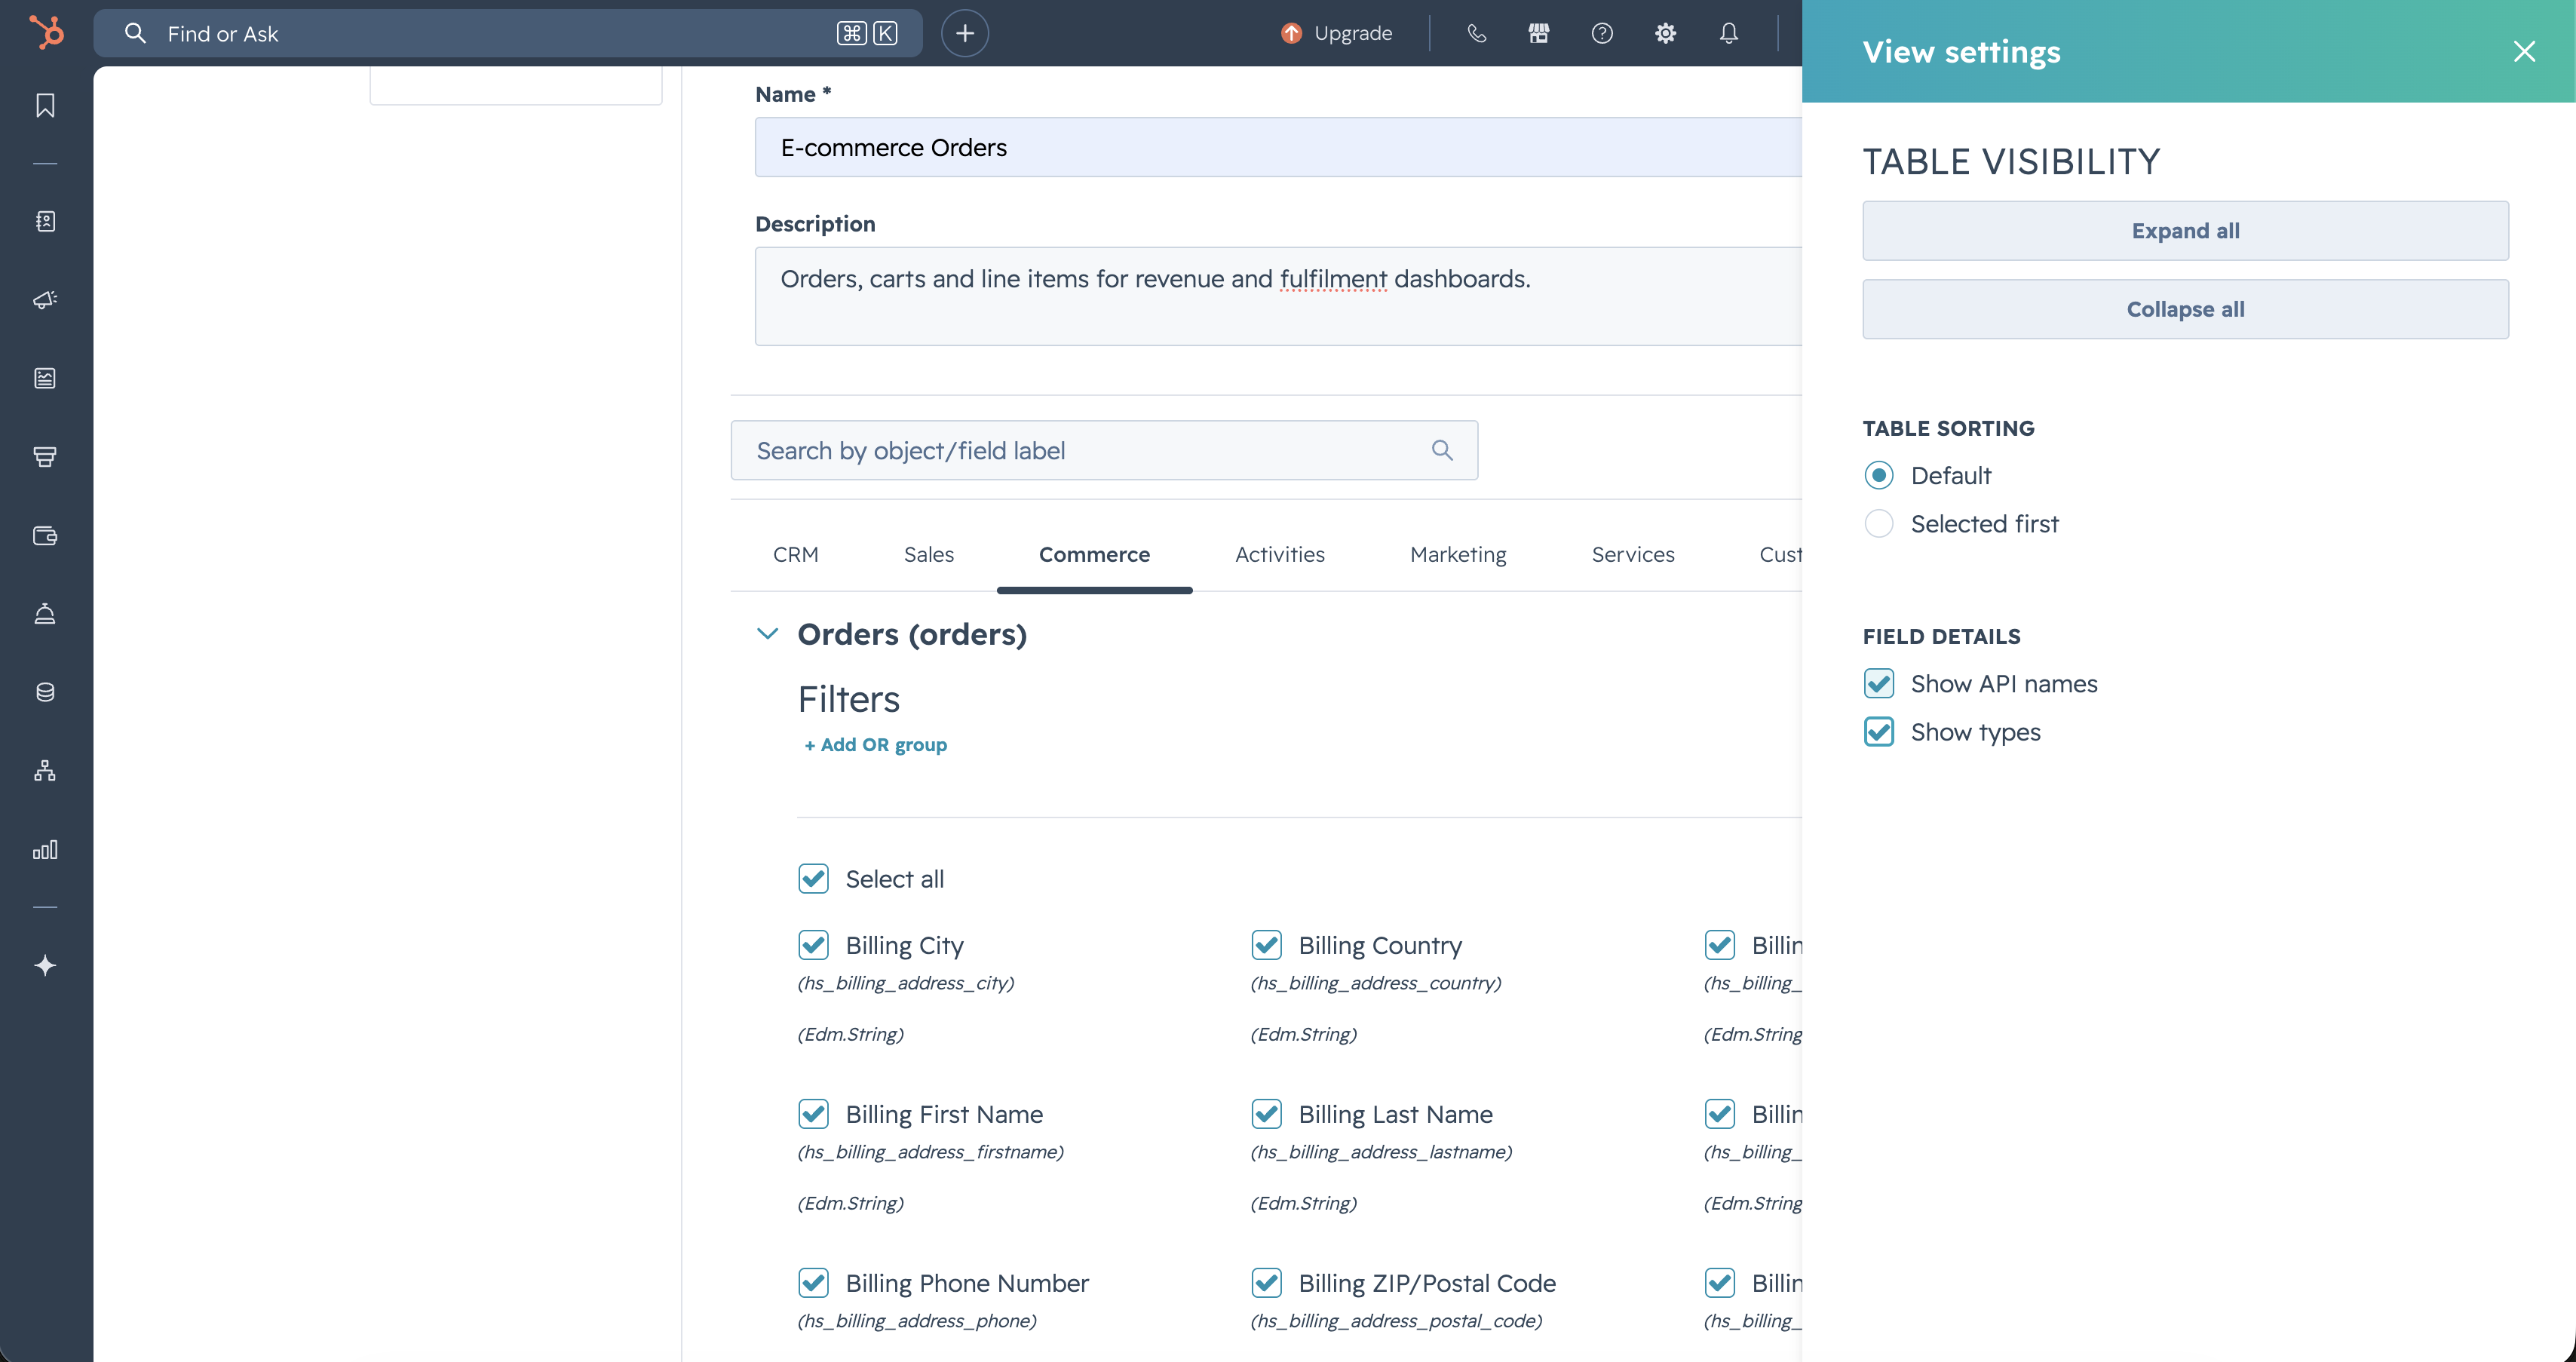Open the CRM contacts sidebar icon
The height and width of the screenshot is (1362, 2576).
pyautogui.click(x=45, y=221)
